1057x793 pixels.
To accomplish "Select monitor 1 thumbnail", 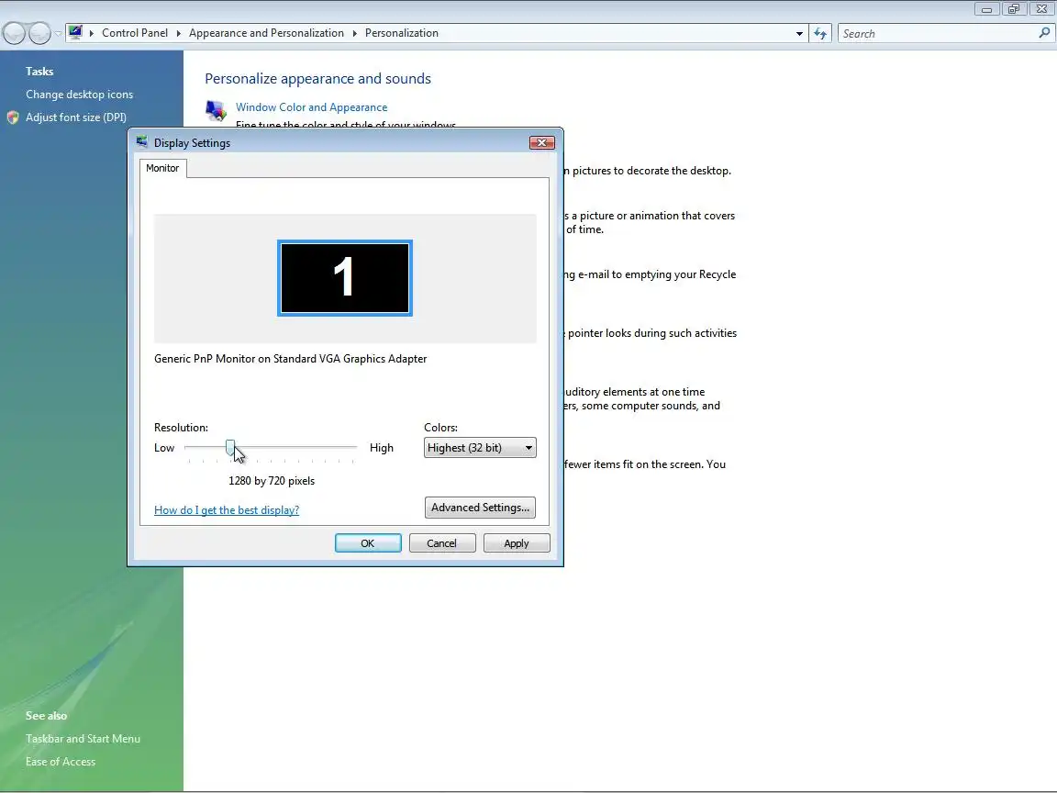I will (x=344, y=278).
